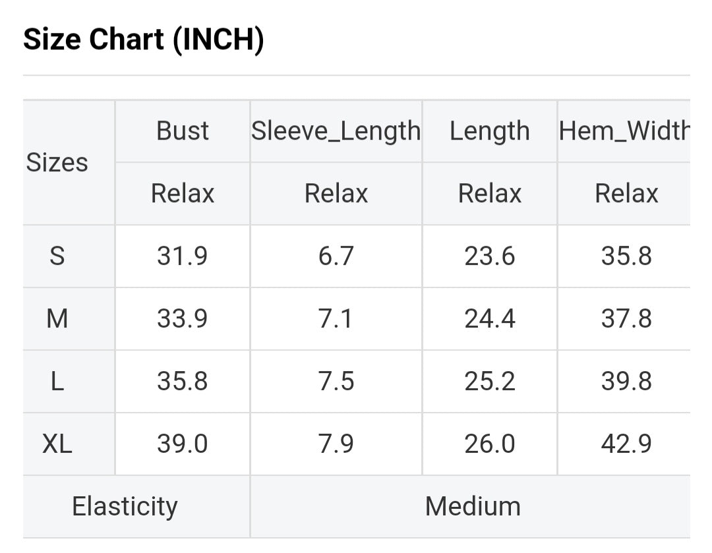Select the Length column header
This screenshot has height=553, width=712.
pyautogui.click(x=490, y=131)
